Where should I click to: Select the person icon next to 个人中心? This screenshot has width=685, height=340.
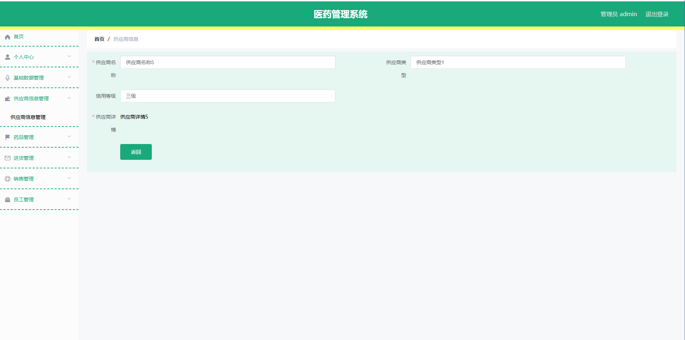tap(7, 57)
